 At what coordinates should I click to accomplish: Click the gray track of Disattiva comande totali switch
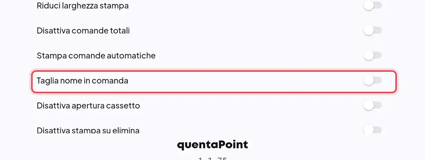pyautogui.click(x=377, y=30)
